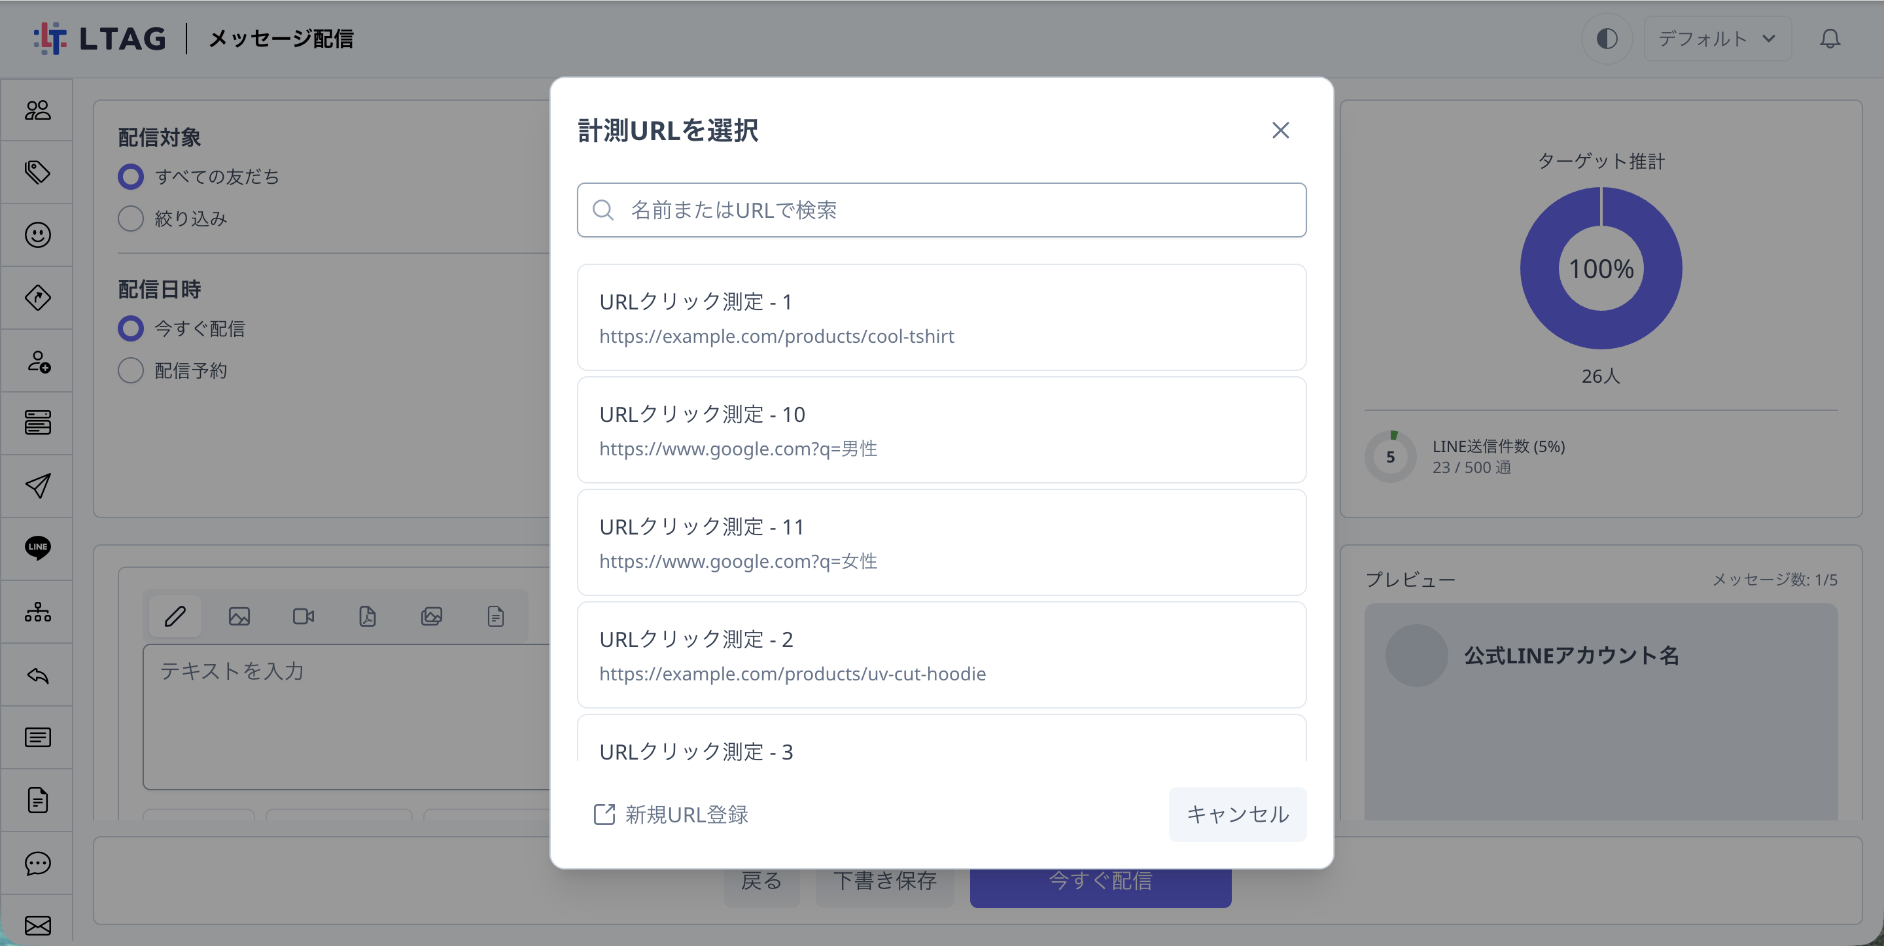Select the multi-image message type icon
This screenshot has height=946, width=1884.
pyautogui.click(x=432, y=616)
